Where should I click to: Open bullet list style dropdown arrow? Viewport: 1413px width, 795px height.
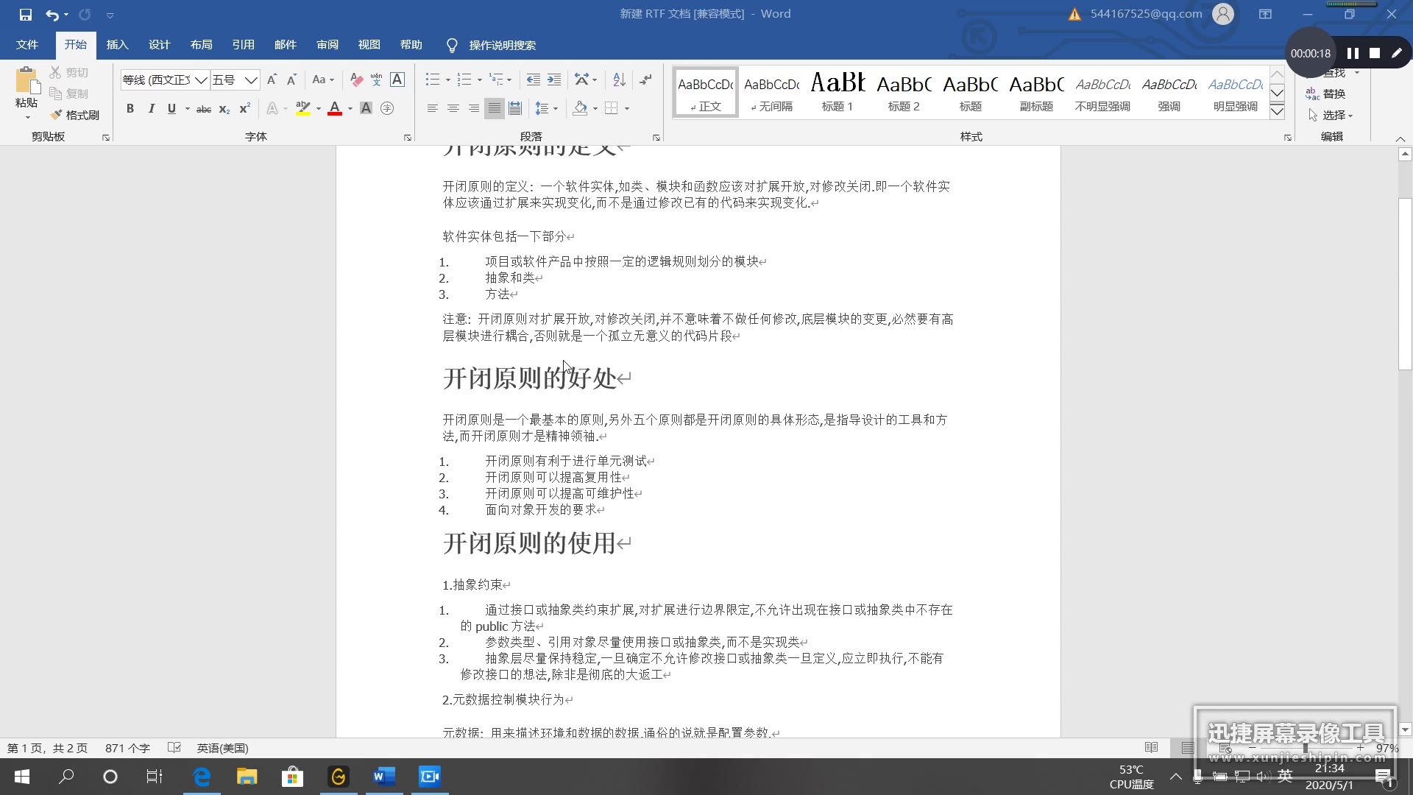(x=447, y=79)
